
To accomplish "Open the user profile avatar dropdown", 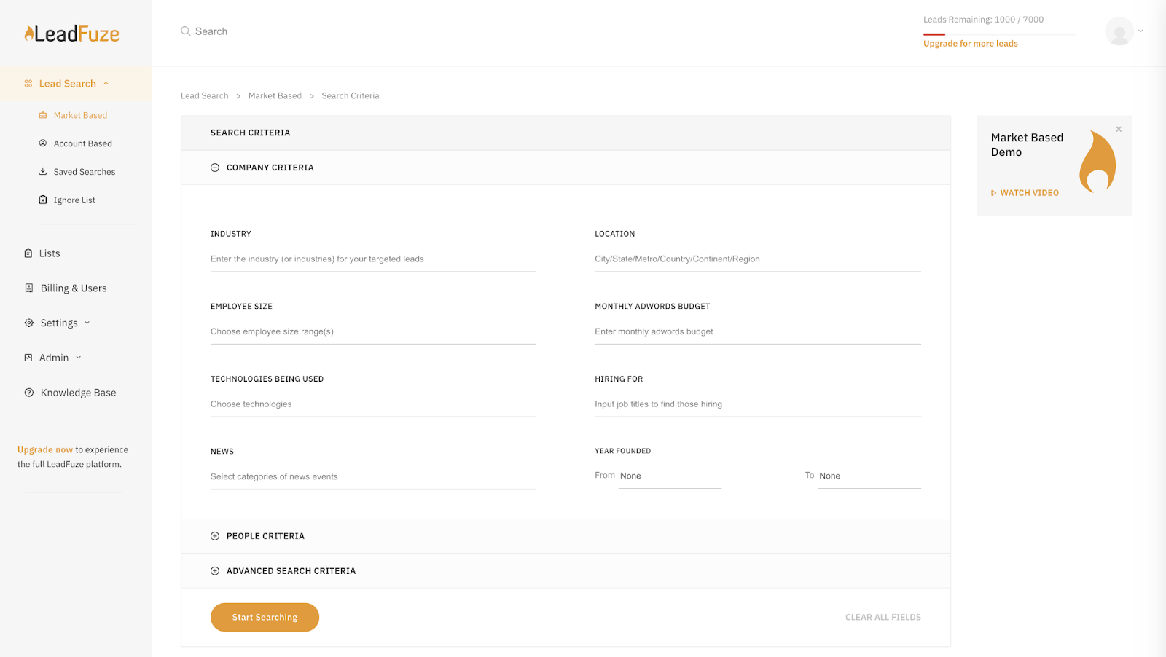I will (x=1120, y=31).
